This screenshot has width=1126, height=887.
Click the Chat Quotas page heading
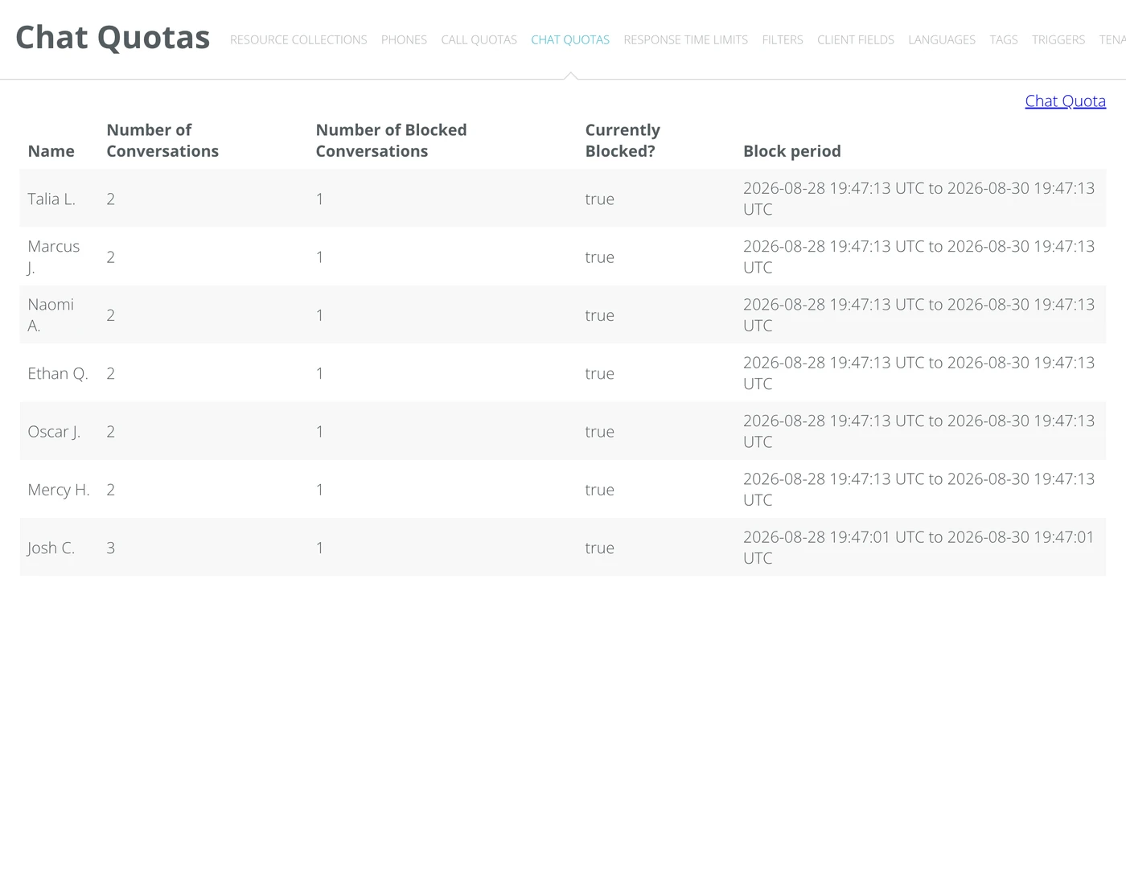click(x=113, y=37)
